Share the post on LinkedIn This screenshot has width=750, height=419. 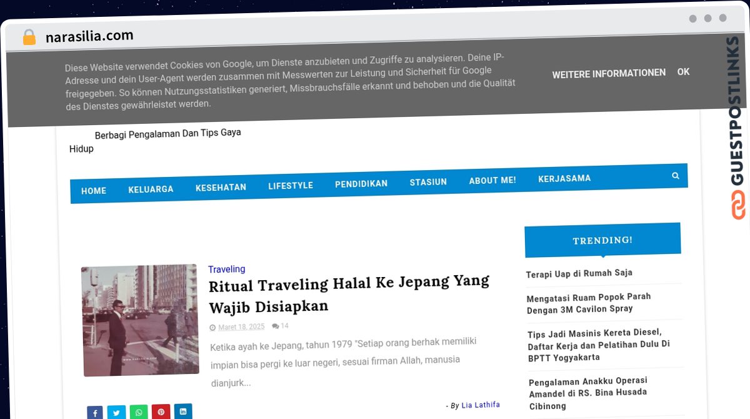pyautogui.click(x=183, y=411)
